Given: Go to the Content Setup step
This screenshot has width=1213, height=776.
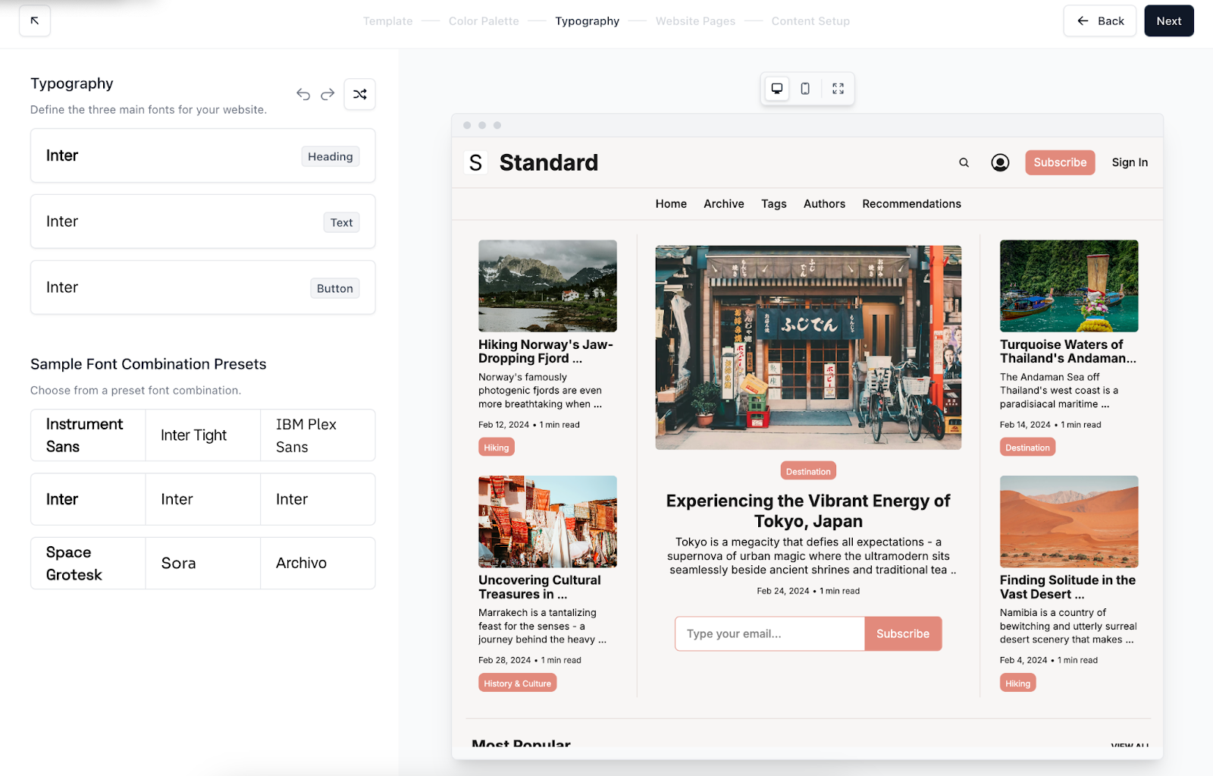Looking at the screenshot, I should click(x=810, y=21).
